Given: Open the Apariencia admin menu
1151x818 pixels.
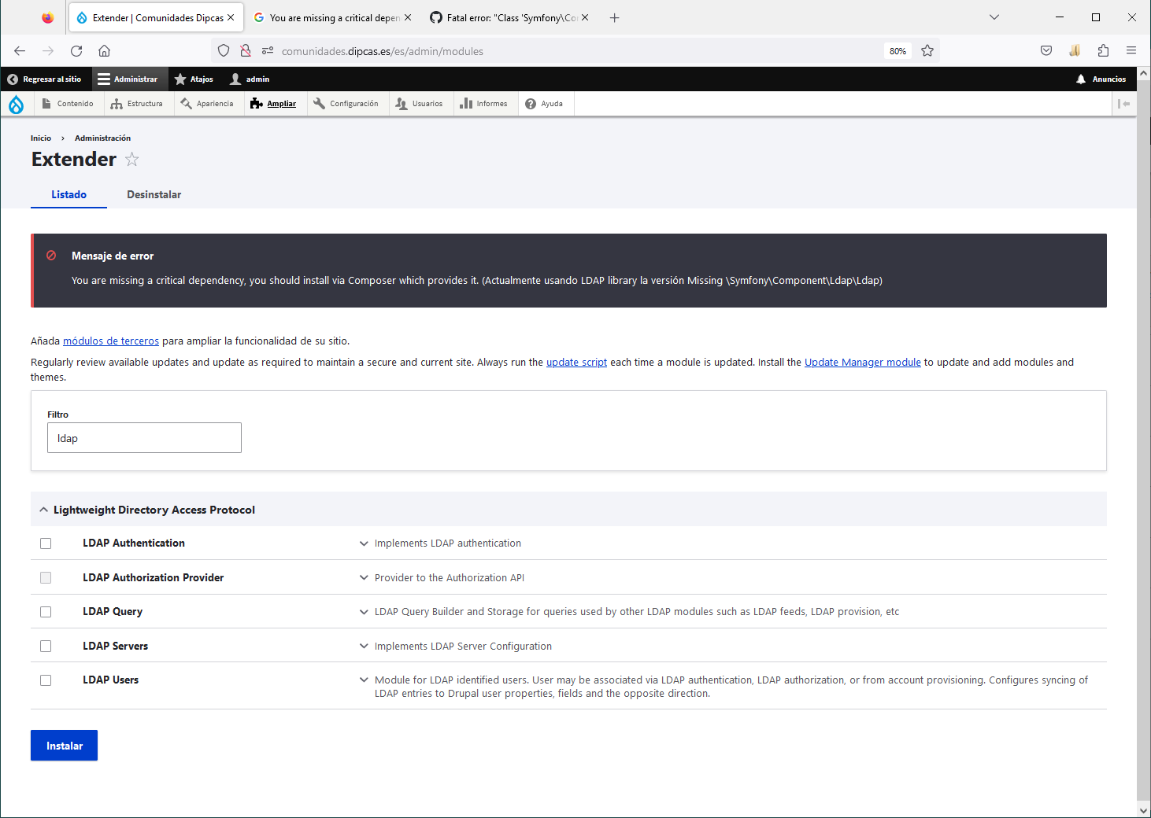Looking at the screenshot, I should (x=207, y=104).
